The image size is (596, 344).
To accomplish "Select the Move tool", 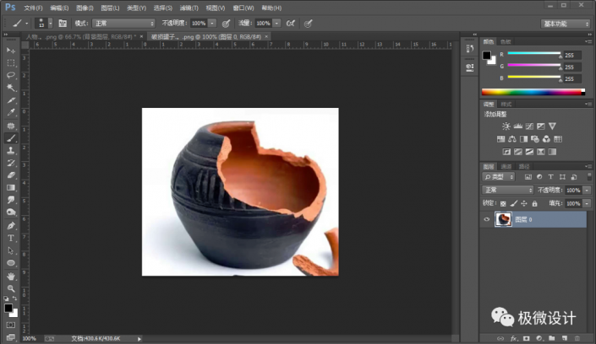I will [11, 51].
